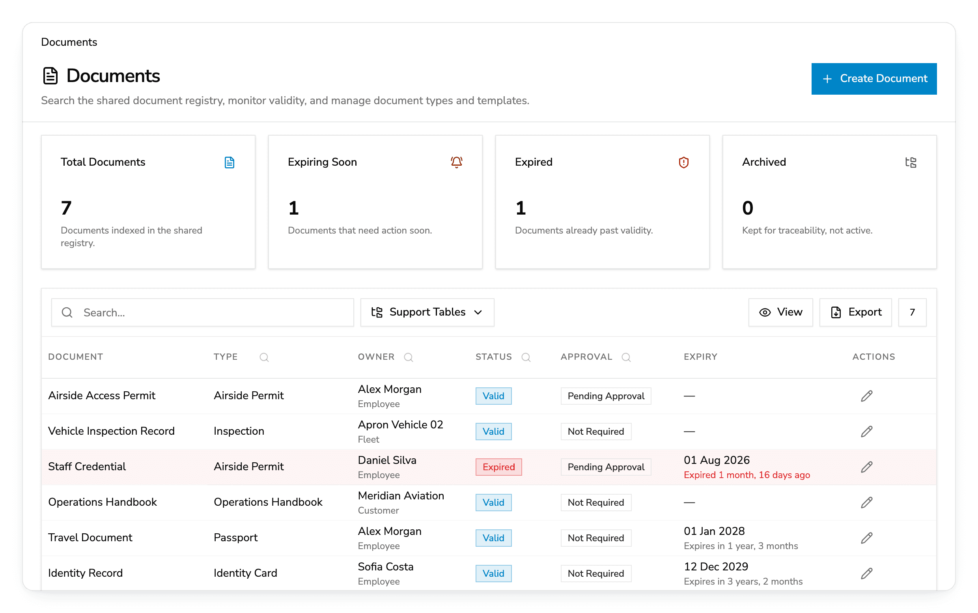The height and width of the screenshot is (613, 978).
Task: Click the record count button showing 7
Action: 912,312
